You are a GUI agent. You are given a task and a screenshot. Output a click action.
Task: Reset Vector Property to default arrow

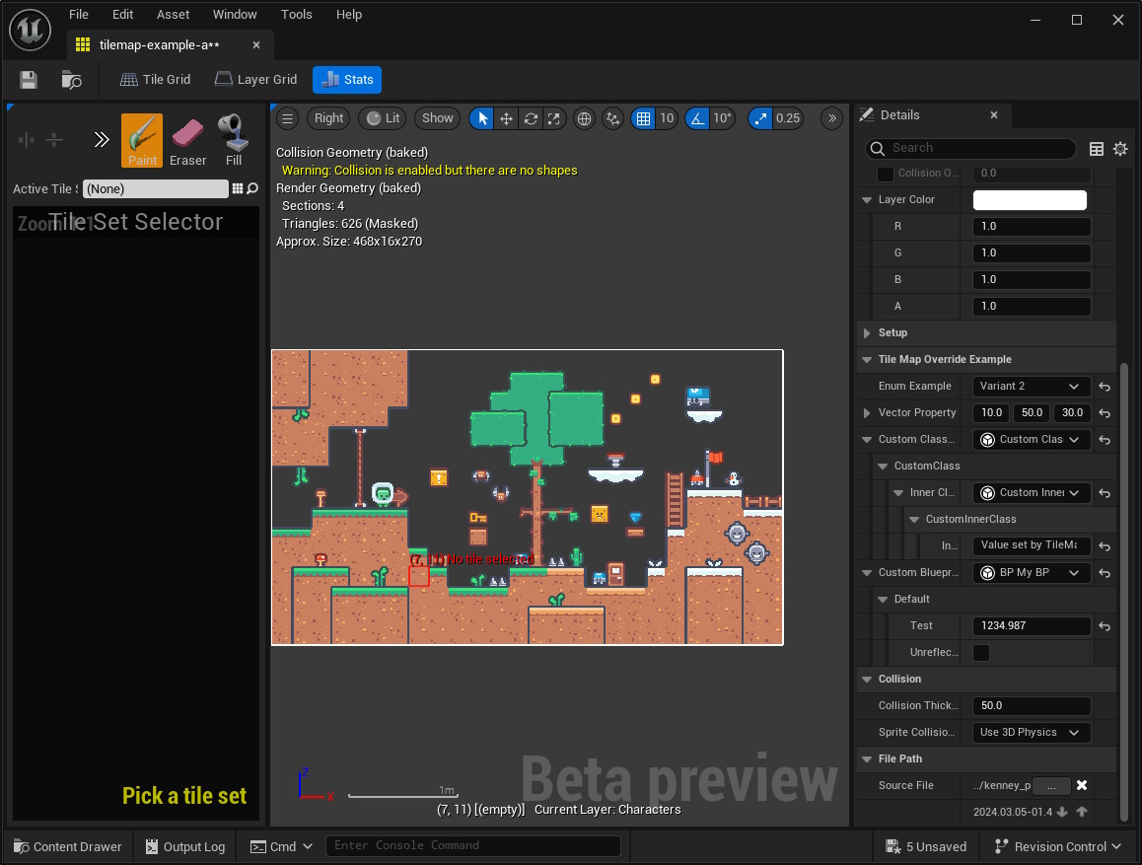pos(1105,413)
